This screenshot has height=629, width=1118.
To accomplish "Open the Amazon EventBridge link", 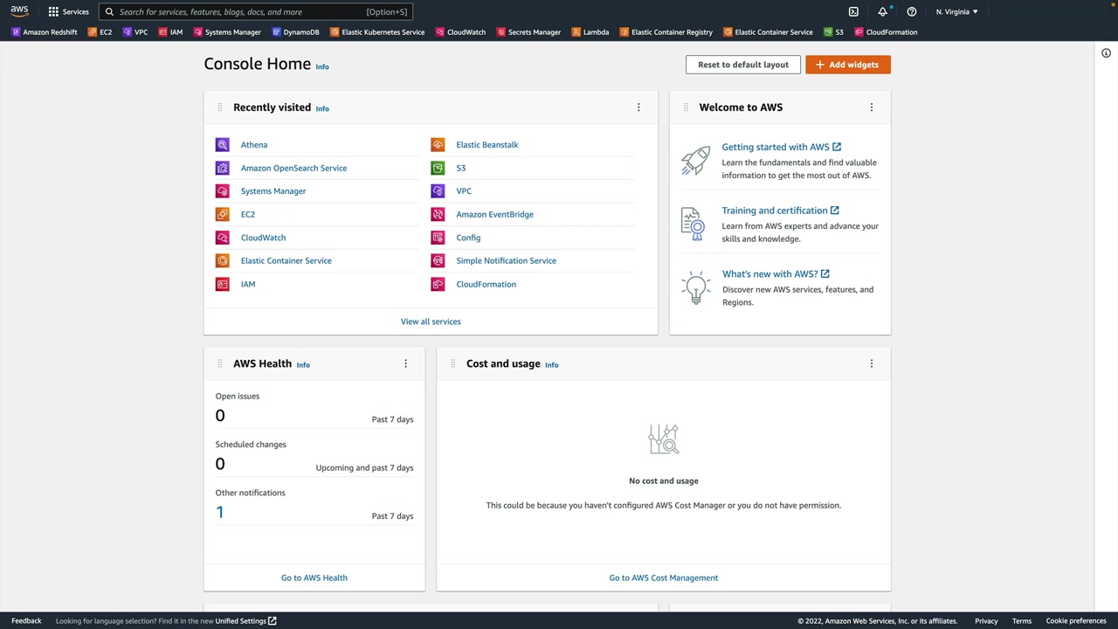I will tap(494, 214).
